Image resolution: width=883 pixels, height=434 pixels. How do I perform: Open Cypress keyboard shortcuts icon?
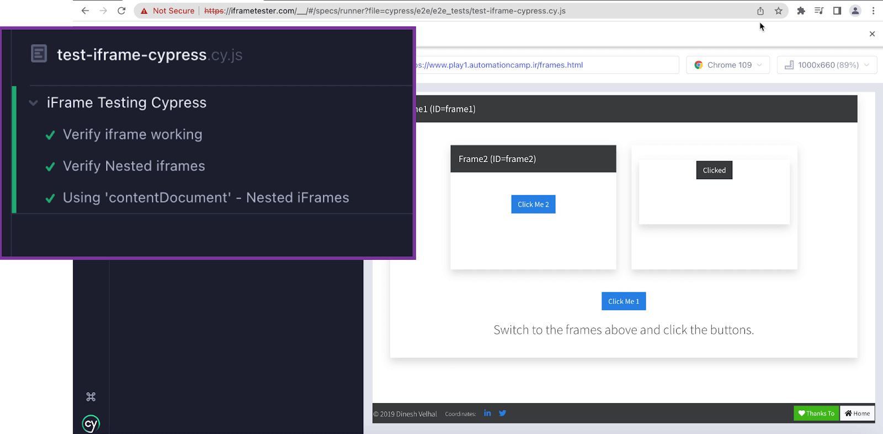pyautogui.click(x=91, y=397)
